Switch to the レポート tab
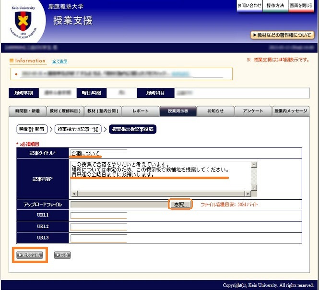This screenshot has height=290, width=319. (140, 111)
